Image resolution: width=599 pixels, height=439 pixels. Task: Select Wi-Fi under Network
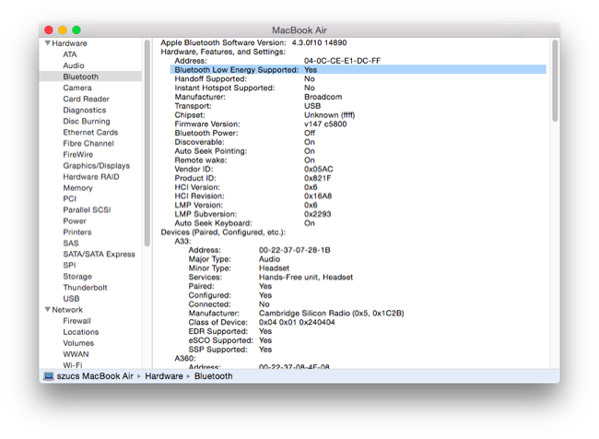73,365
